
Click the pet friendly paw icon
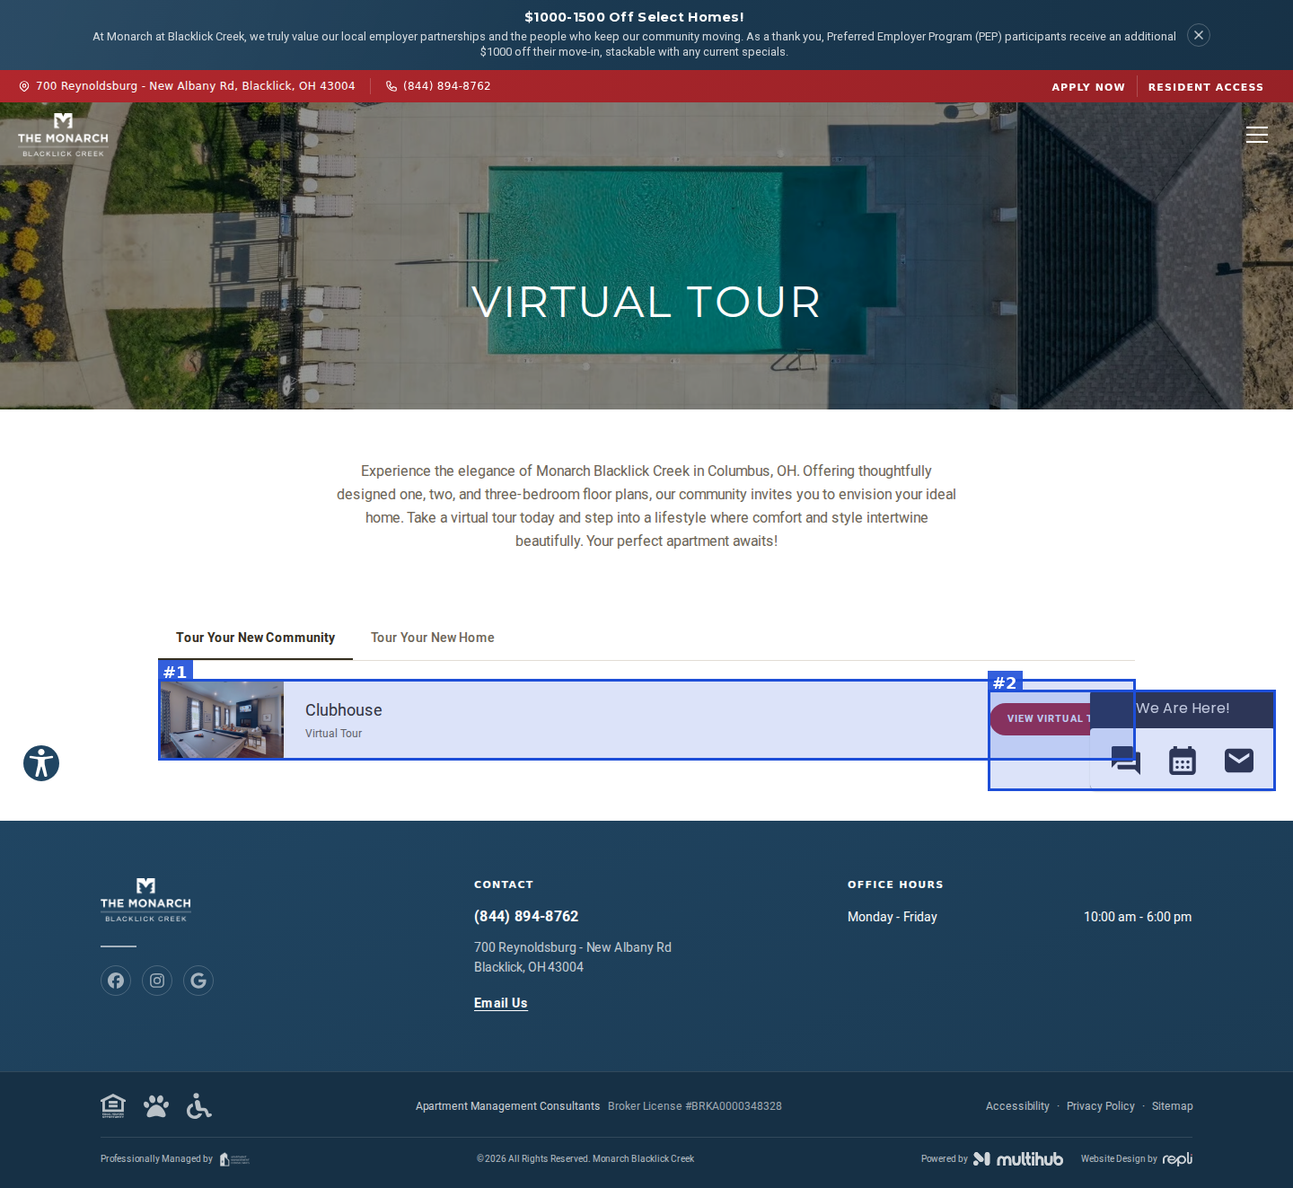tap(156, 1105)
